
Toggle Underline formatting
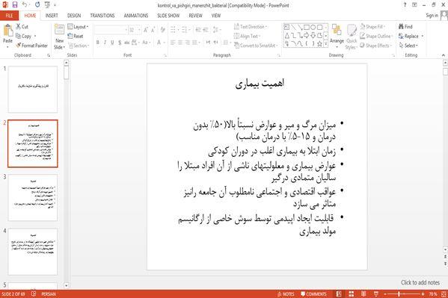112,43
